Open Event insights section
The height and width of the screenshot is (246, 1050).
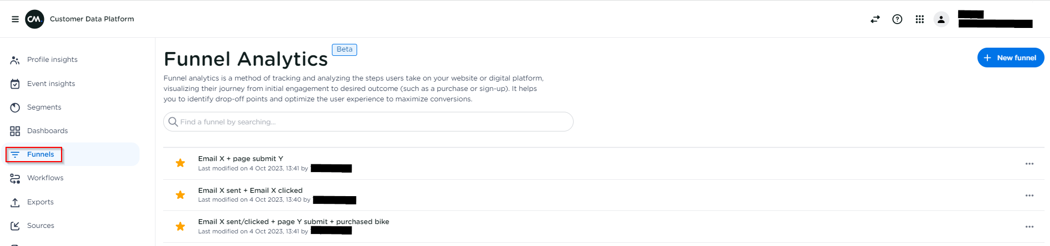click(x=51, y=84)
